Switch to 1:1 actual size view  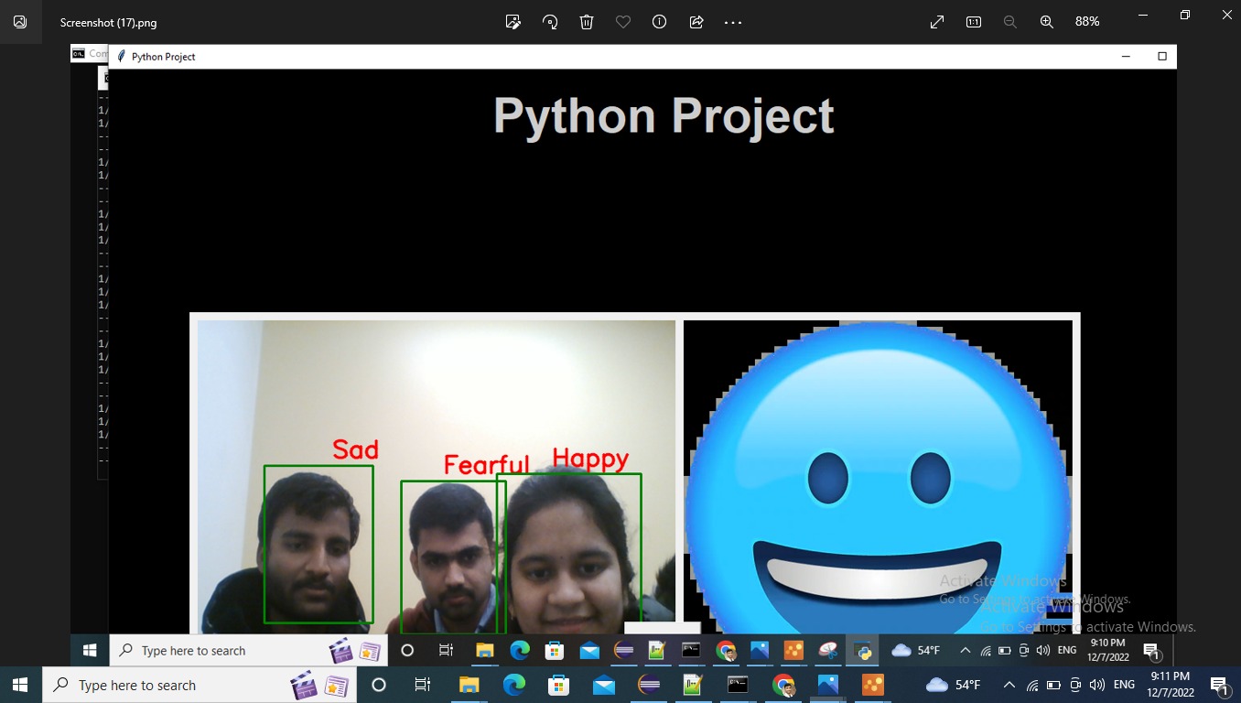pos(973,21)
